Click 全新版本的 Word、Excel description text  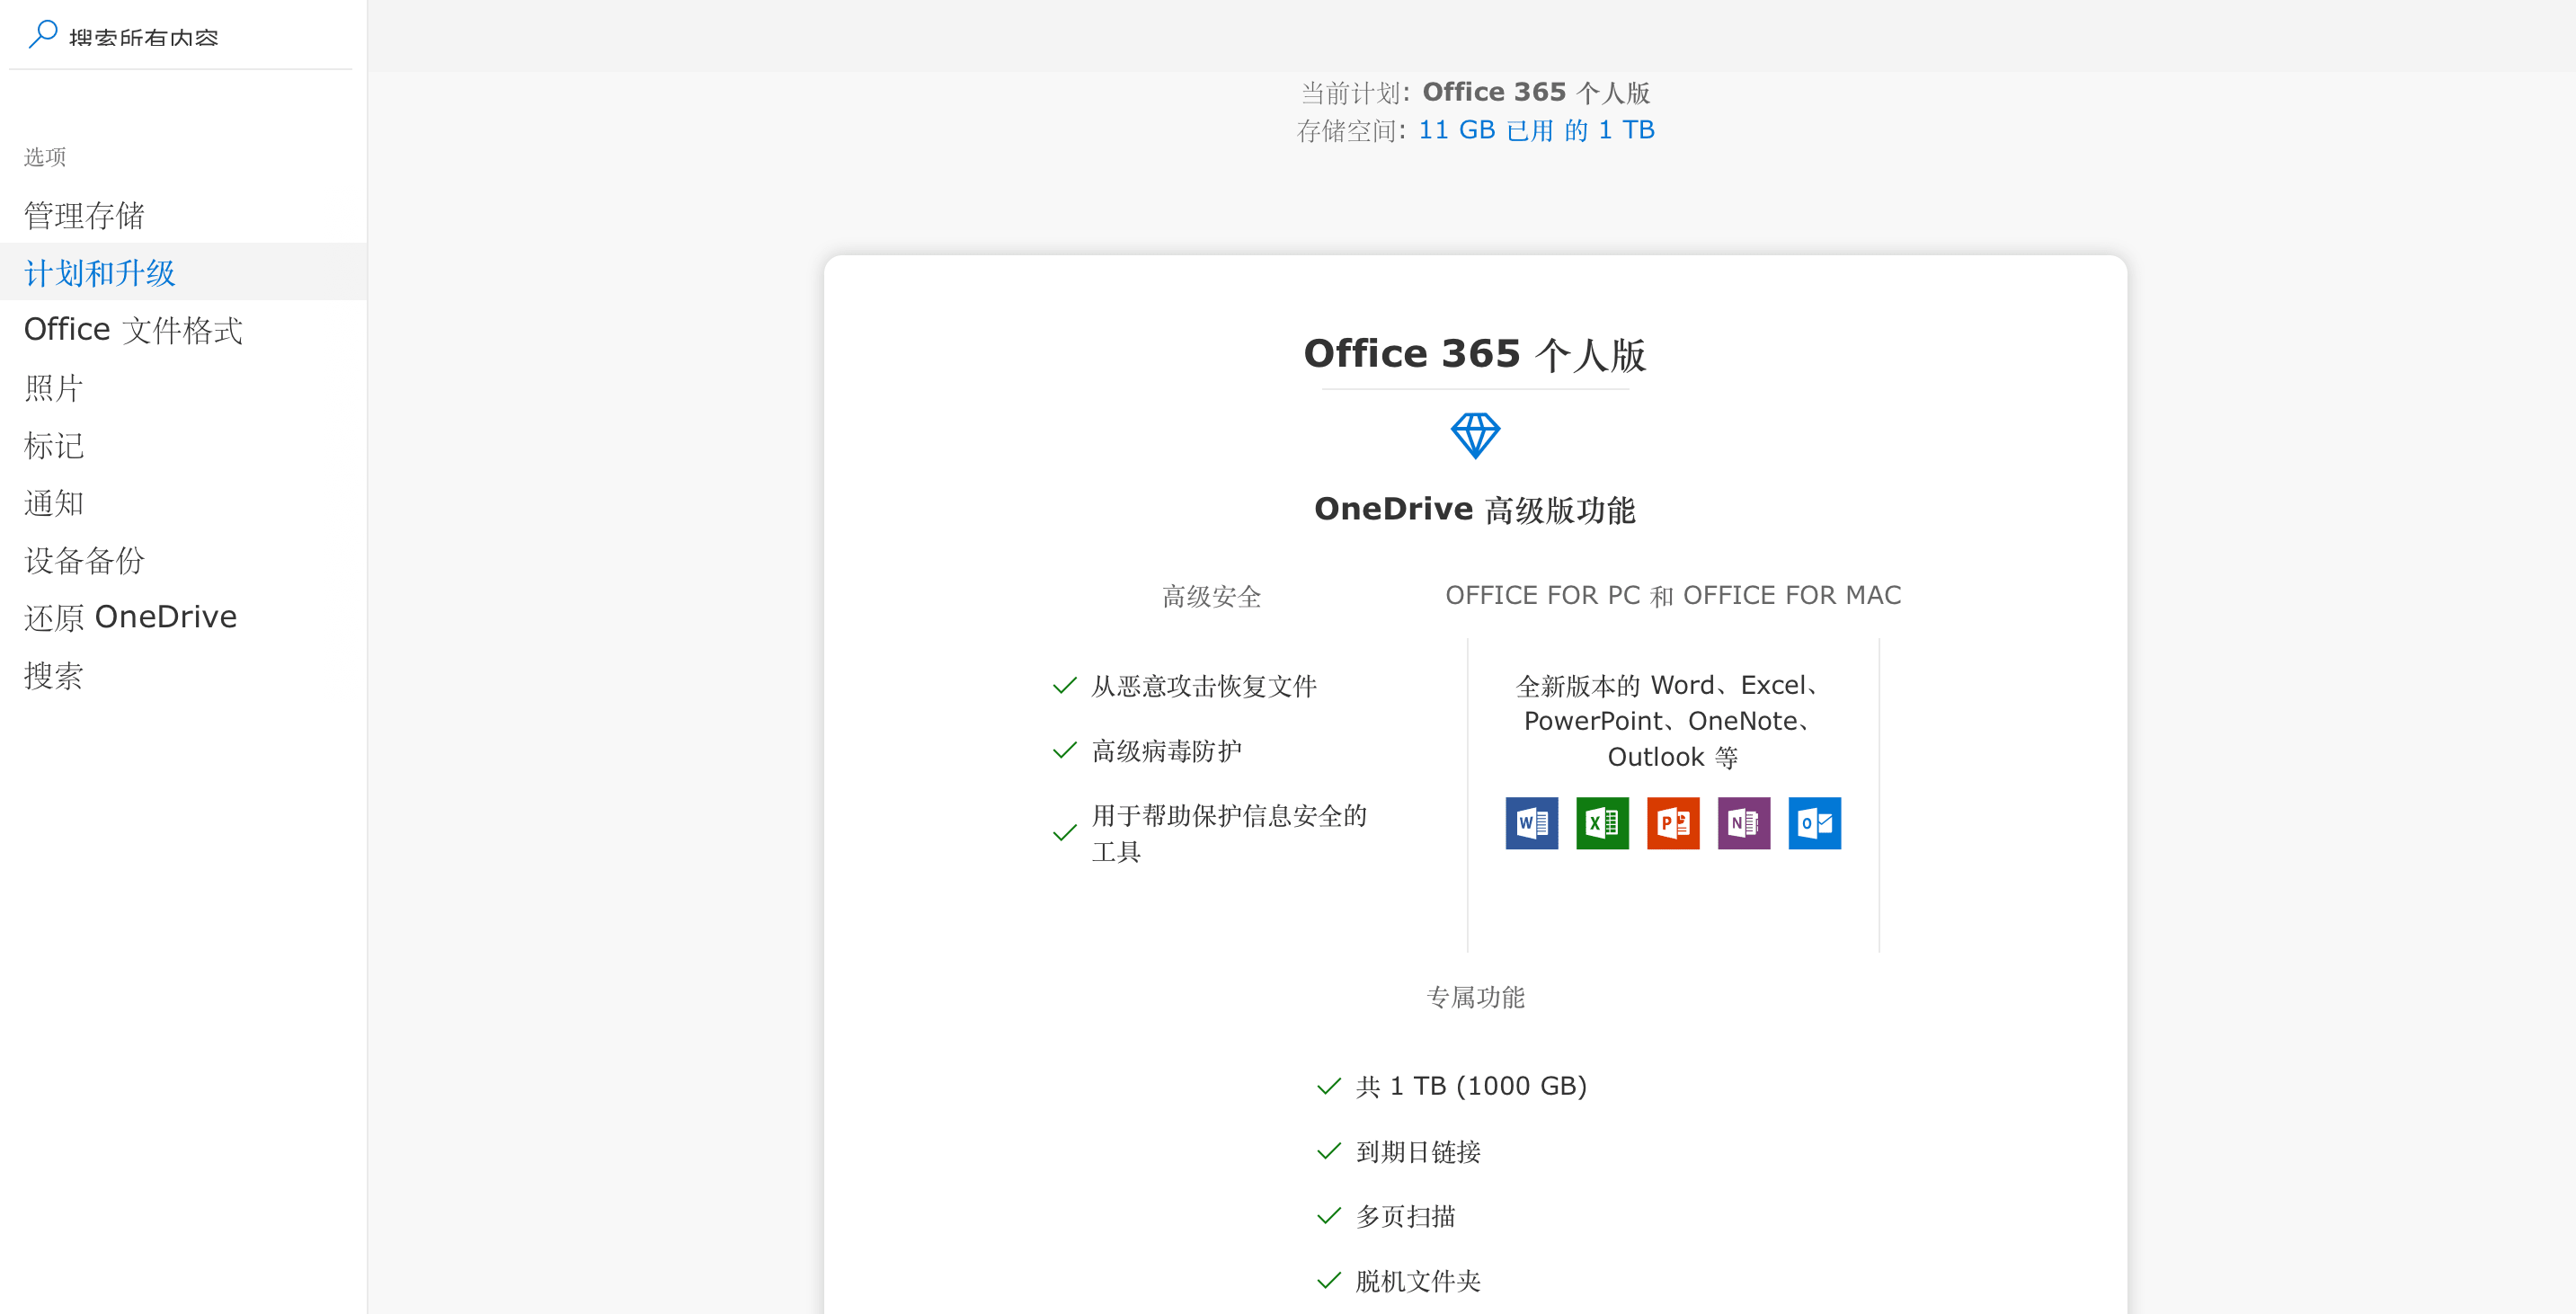(x=1672, y=721)
